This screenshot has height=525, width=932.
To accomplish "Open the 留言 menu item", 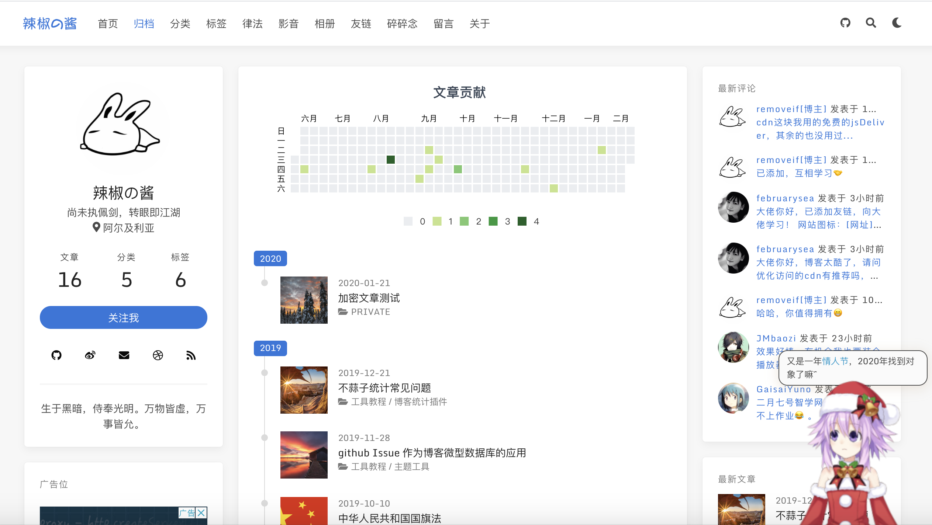I will click(x=443, y=24).
